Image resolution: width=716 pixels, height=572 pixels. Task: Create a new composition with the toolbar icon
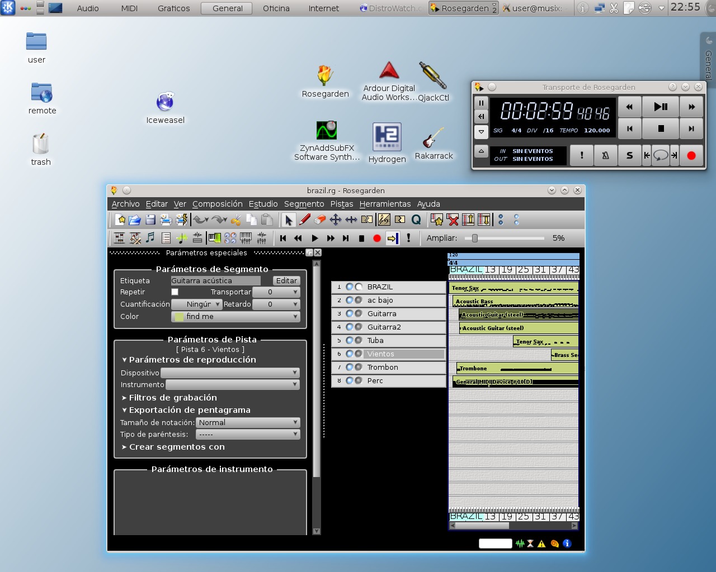(120, 220)
